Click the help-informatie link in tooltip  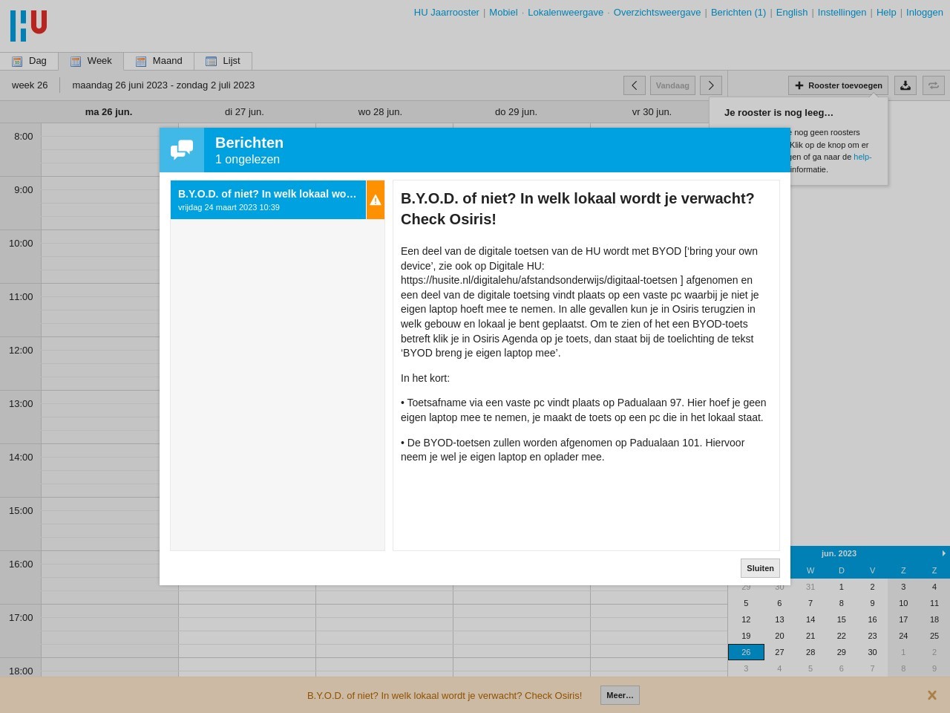[x=862, y=157]
